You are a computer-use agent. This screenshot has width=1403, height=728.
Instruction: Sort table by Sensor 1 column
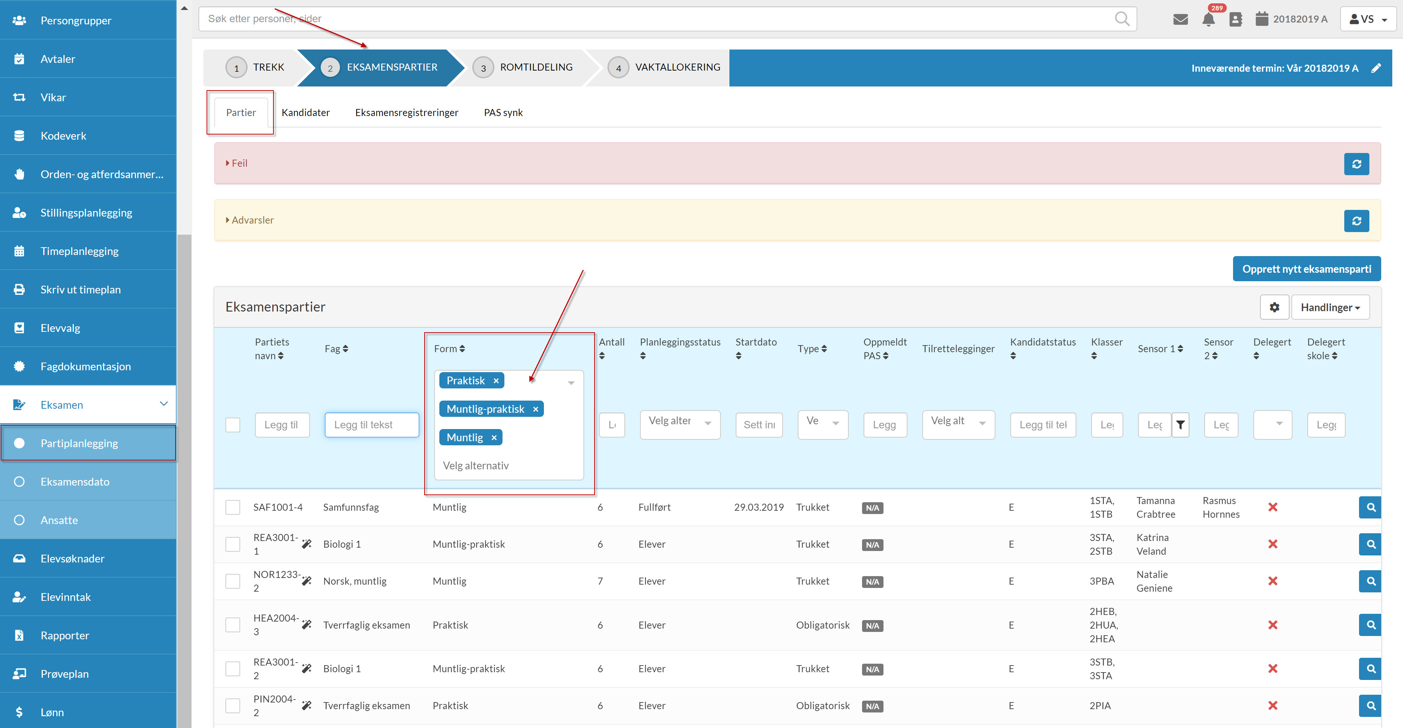[x=1160, y=348]
